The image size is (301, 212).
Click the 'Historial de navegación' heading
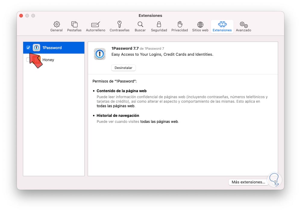(118, 116)
